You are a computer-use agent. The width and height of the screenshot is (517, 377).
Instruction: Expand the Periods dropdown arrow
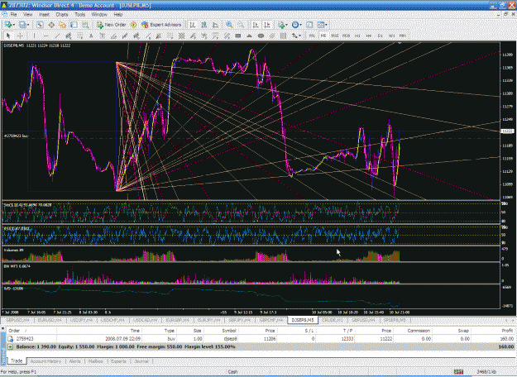coord(301,25)
